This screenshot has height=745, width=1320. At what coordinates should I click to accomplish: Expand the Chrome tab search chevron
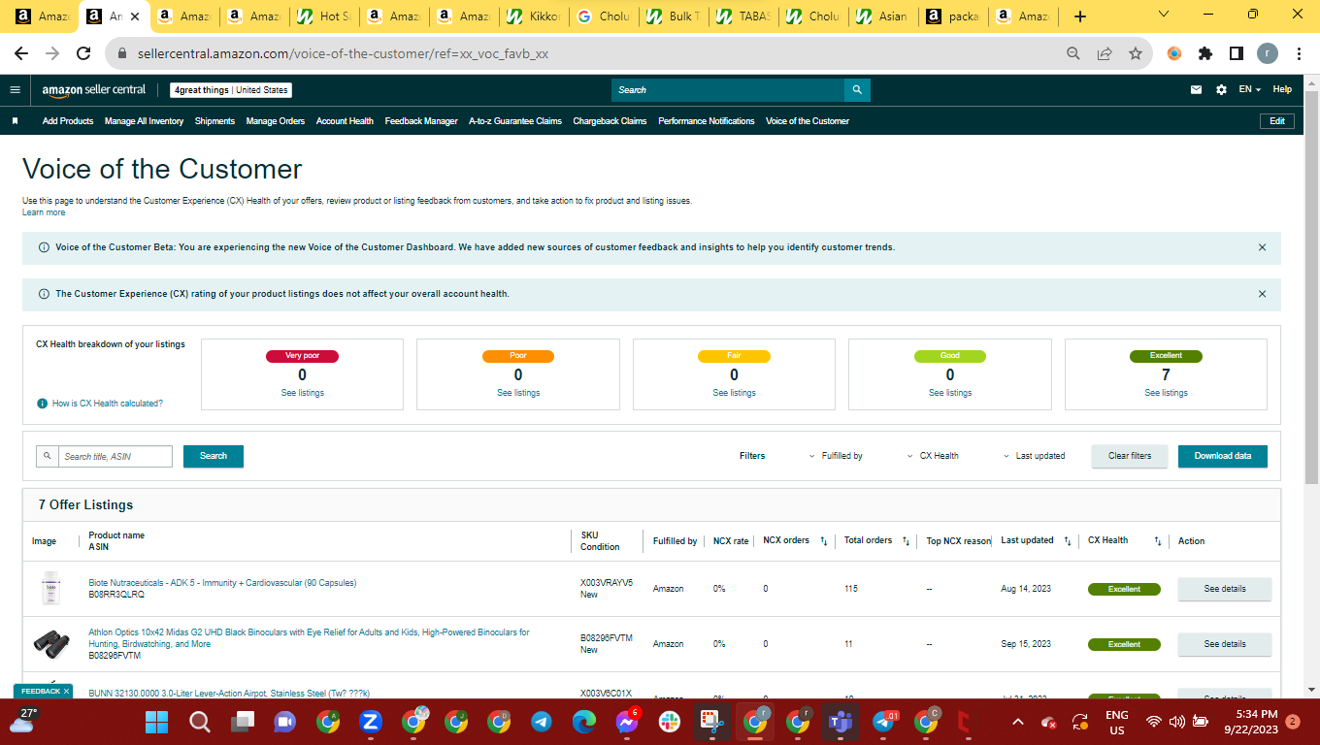pyautogui.click(x=1164, y=15)
